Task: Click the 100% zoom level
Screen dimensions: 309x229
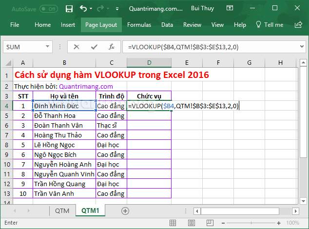Action: click(x=292, y=223)
